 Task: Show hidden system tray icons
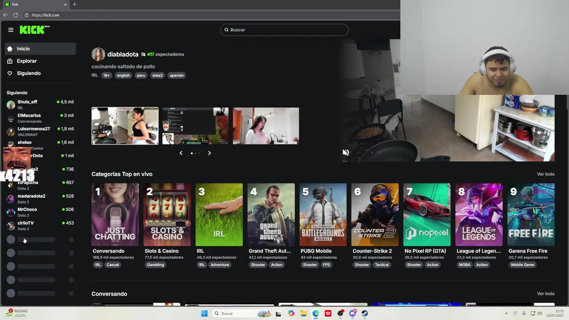506,313
